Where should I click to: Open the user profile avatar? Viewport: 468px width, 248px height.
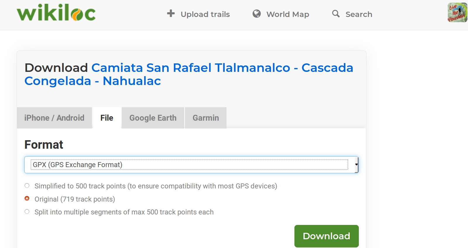pyautogui.click(x=457, y=13)
